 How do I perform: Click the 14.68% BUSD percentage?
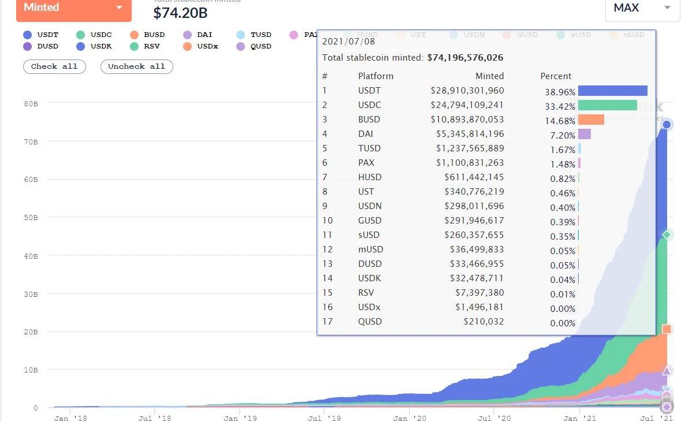click(x=560, y=121)
